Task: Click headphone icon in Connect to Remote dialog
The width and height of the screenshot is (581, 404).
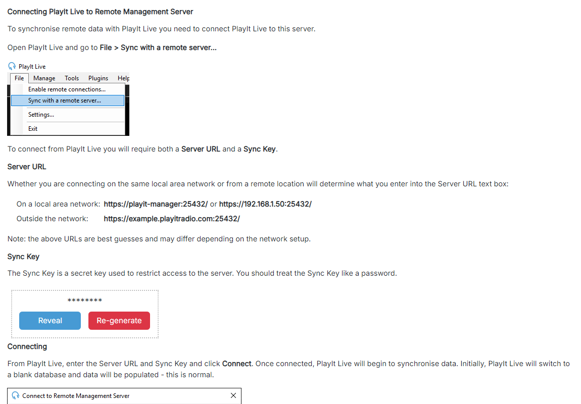Action: coord(15,395)
